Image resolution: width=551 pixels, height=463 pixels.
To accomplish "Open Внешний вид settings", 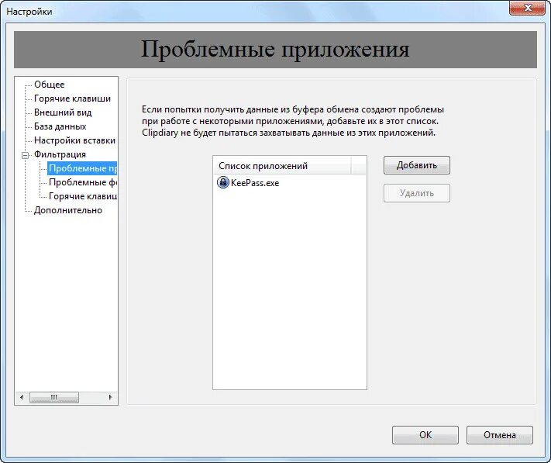I will 63,112.
